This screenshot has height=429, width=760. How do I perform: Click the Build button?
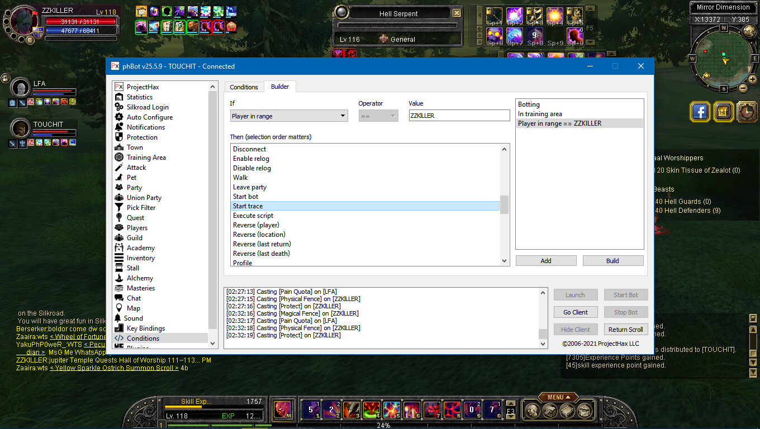(612, 261)
